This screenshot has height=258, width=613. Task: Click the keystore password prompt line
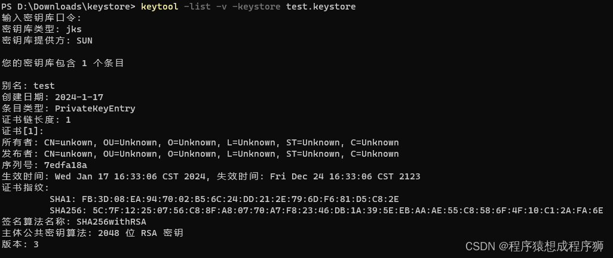(x=42, y=18)
